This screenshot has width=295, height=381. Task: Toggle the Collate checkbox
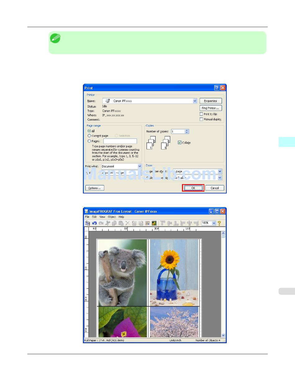coord(179,143)
